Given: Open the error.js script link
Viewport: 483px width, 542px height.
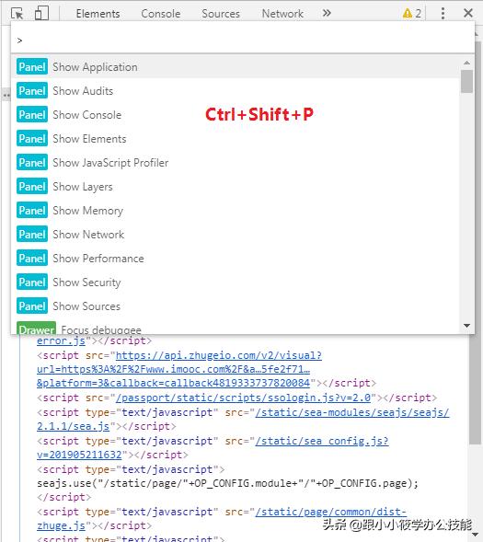Looking at the screenshot, I should point(61,340).
